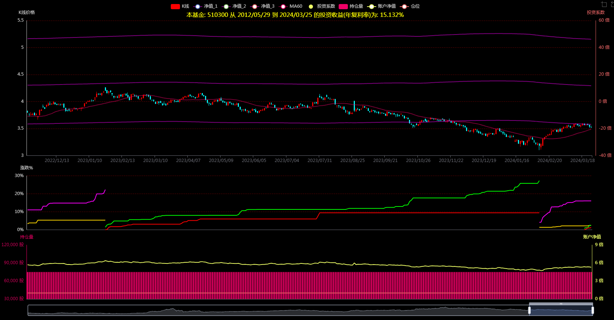The height and width of the screenshot is (320, 614).
Task: Click the 60 倍 right axis label
Action: pyautogui.click(x=604, y=20)
